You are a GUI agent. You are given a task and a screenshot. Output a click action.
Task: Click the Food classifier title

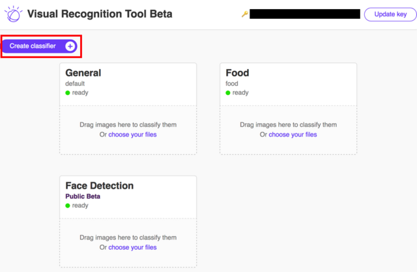coord(237,73)
